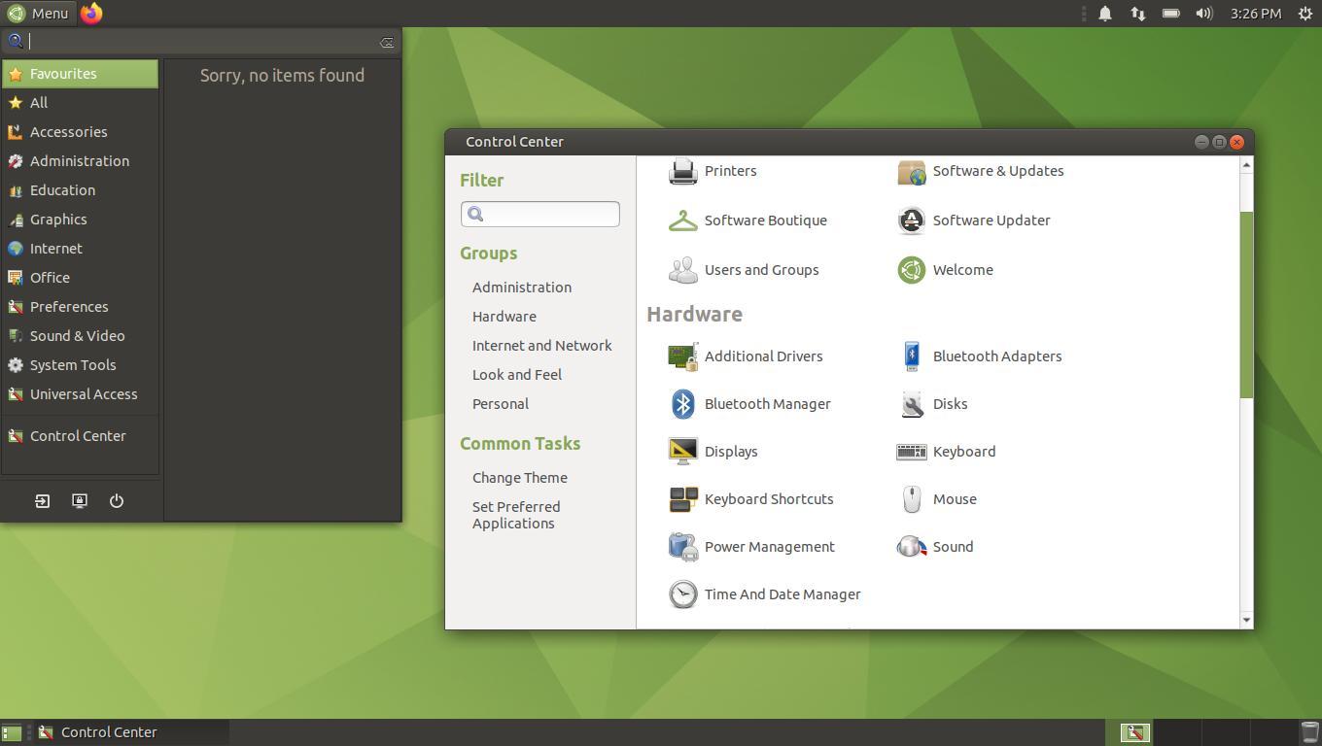This screenshot has width=1322, height=746.
Task: Click Change Theme under Common Tasks
Action: (x=519, y=477)
